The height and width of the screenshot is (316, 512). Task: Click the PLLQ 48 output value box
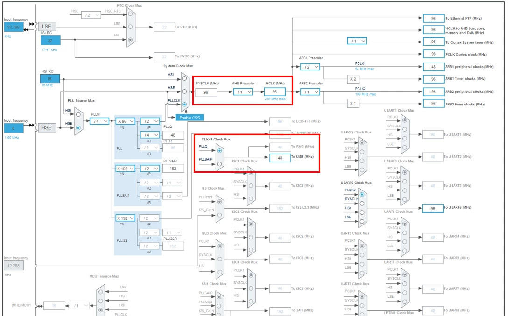pyautogui.click(x=173, y=135)
